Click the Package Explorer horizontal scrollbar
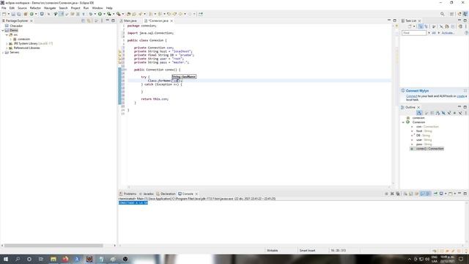 point(53,246)
